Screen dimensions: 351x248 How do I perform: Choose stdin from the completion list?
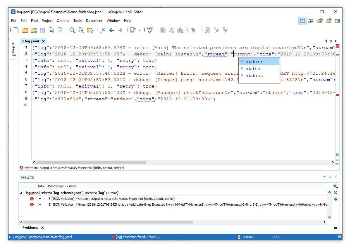coord(259,69)
